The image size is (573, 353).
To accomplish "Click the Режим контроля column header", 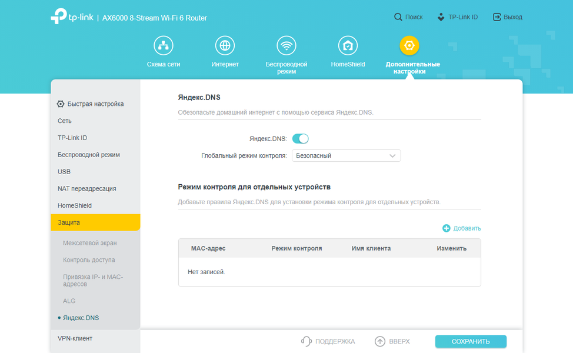I will tap(297, 248).
